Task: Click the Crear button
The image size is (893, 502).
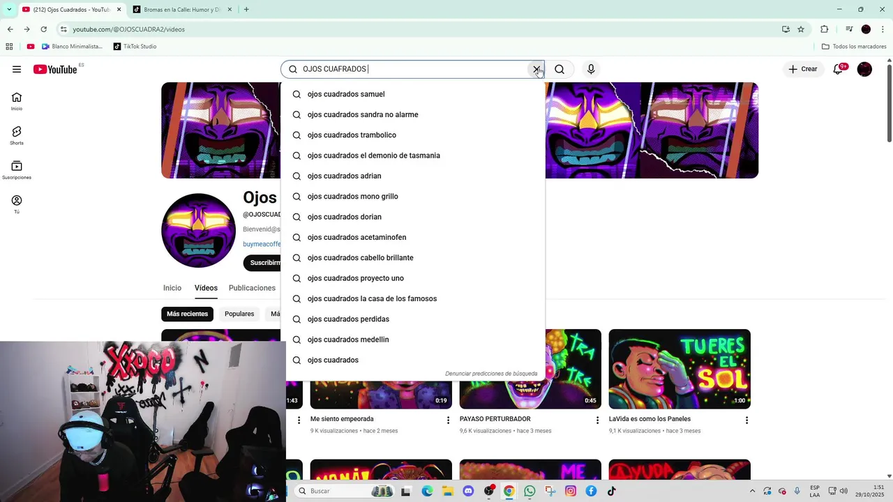Action: [803, 69]
